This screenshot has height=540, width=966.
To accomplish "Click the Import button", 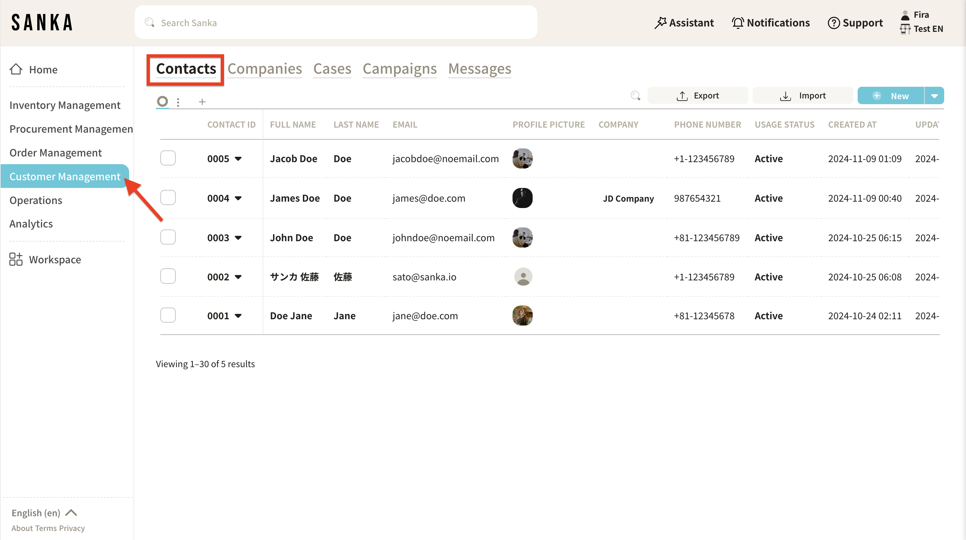I will [803, 96].
